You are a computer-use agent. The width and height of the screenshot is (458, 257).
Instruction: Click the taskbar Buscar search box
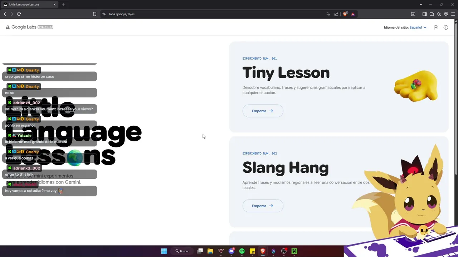(x=182, y=251)
